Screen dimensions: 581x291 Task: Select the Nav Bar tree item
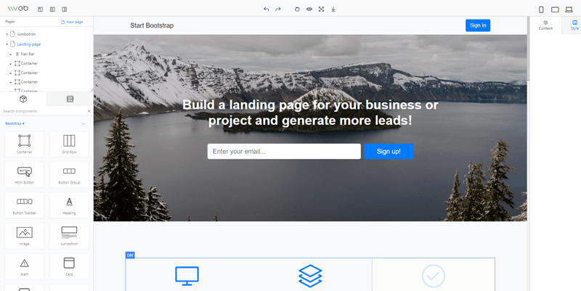28,54
